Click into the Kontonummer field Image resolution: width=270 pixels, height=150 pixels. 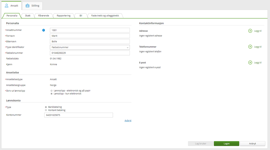coord(78,115)
